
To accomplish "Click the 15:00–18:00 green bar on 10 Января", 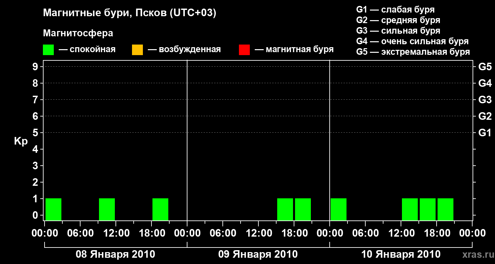I will (x=428, y=209).
